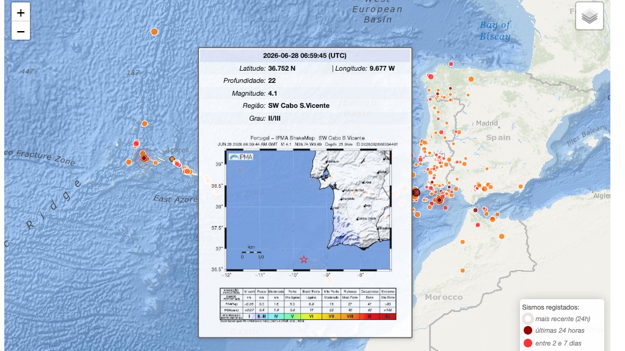Click the Grau value II/III
Viewport: 625px width, 351px height.
[x=274, y=119]
